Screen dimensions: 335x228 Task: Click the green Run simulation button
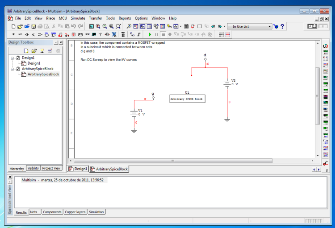[150, 34]
